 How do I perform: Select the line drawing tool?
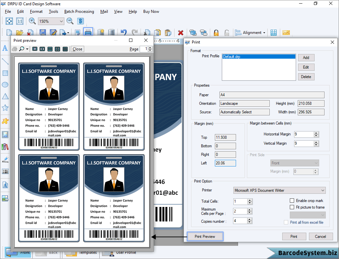coord(5,62)
